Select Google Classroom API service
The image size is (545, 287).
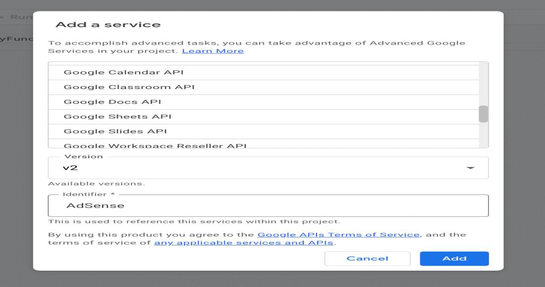point(264,87)
